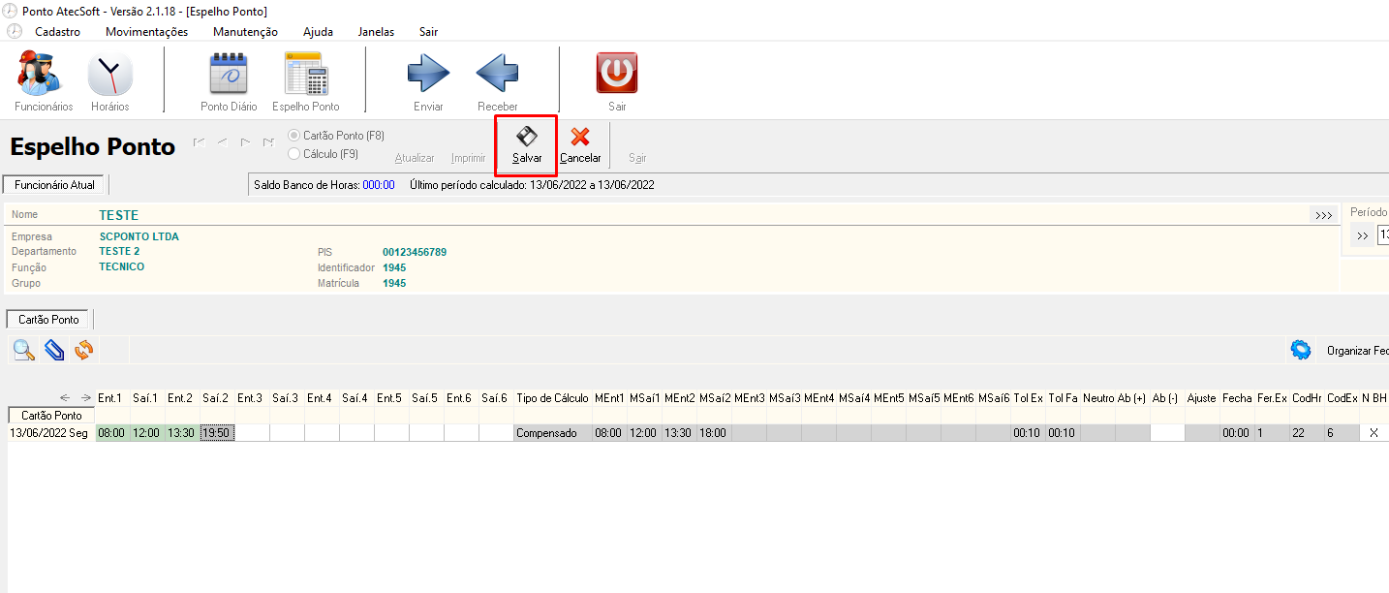Click Cartão Ponto row header in grid
Screen dimensions: 1389x593
tap(51, 415)
